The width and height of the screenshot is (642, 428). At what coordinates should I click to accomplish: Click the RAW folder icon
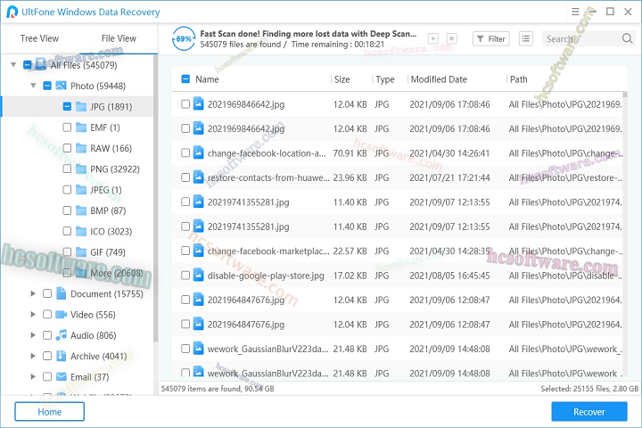tap(81, 148)
